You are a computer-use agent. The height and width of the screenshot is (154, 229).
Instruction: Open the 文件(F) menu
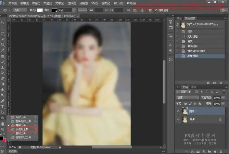pyautogui.click(x=12, y=3)
